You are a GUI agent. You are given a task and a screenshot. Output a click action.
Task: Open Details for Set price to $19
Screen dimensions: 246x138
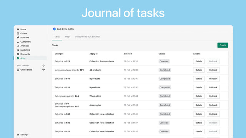pyautogui.click(x=199, y=79)
